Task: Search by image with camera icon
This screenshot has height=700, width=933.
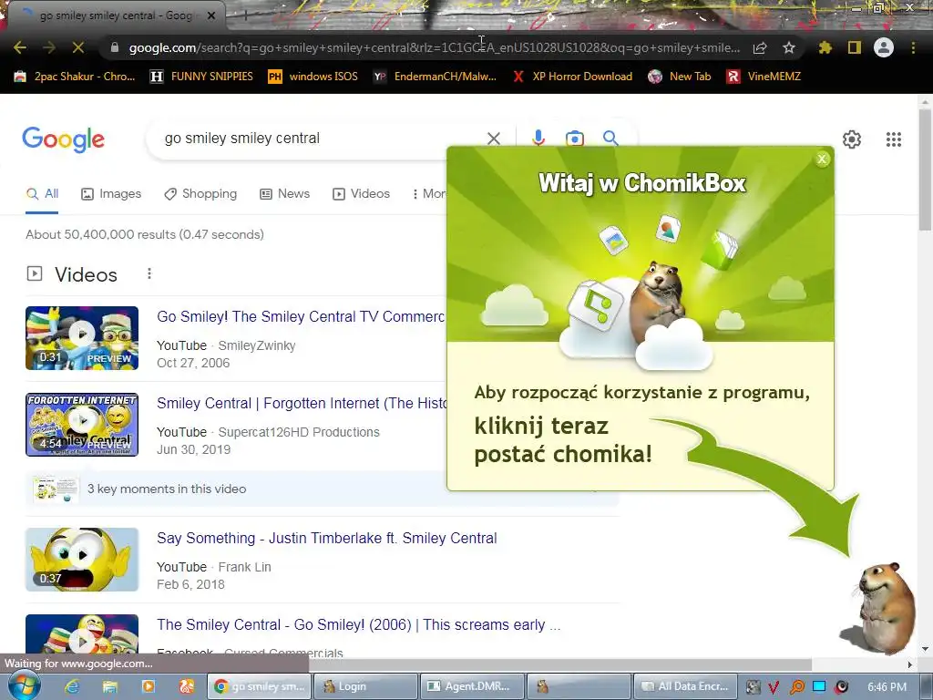Action: [574, 139]
